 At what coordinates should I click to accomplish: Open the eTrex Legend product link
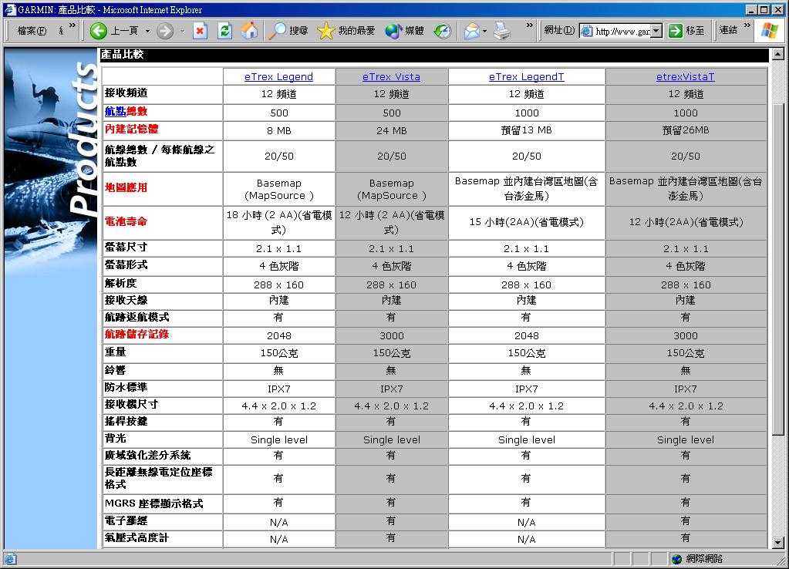coord(278,76)
